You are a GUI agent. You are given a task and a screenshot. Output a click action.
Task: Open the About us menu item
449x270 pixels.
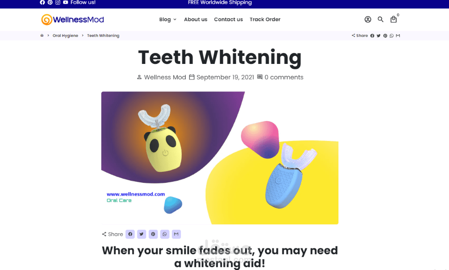[x=196, y=19]
